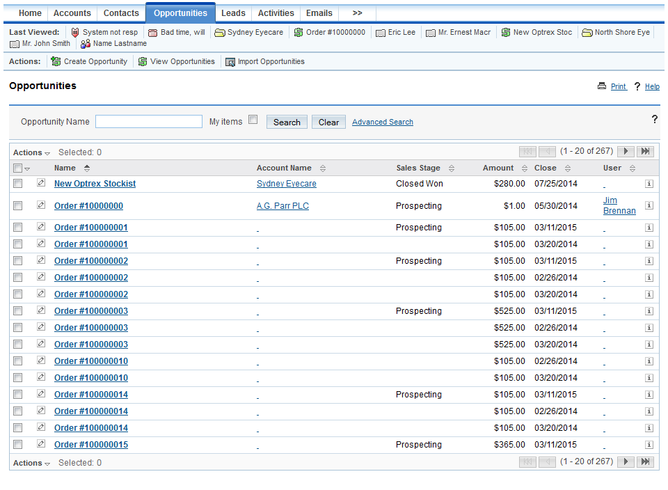This screenshot has height=490, width=668.
Task: Jump to last page using arrow below table
Action: 646,461
